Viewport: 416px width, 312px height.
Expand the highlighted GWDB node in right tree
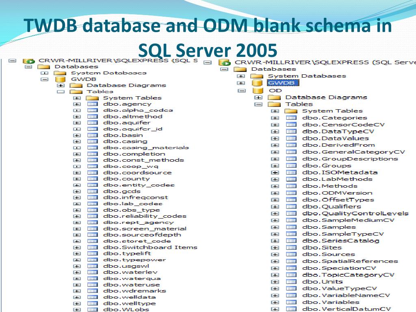(241, 83)
